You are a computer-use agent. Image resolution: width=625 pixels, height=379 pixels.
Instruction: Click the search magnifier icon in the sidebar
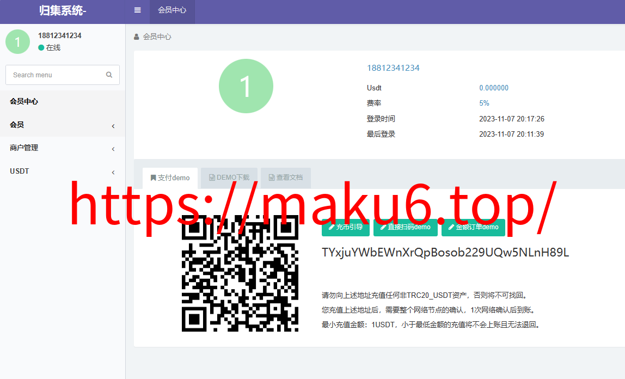pyautogui.click(x=109, y=75)
